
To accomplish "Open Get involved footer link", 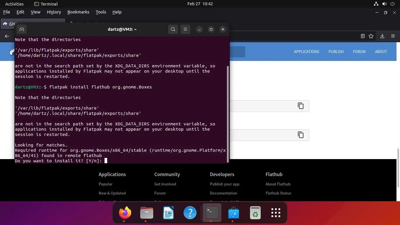I will click(x=165, y=184).
